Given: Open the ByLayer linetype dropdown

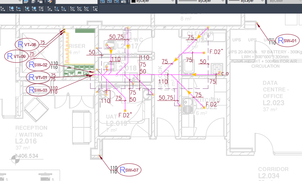Looking at the screenshot, I should tap(201, 1).
